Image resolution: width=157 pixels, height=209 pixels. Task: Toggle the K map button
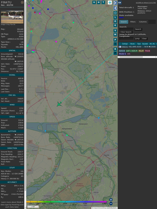coord(115,25)
